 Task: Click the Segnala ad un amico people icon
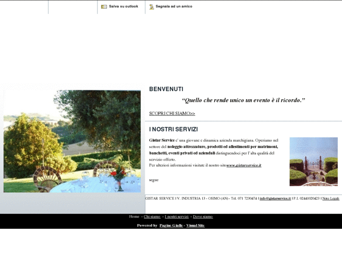click(x=151, y=7)
